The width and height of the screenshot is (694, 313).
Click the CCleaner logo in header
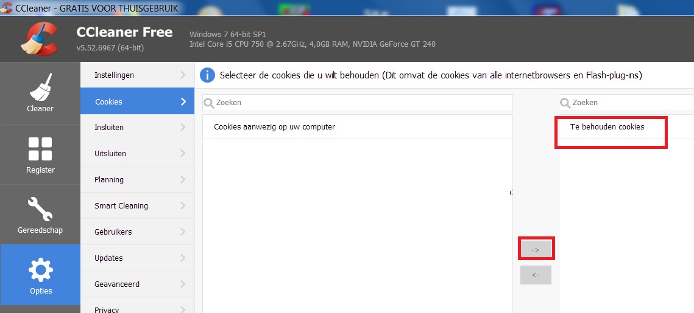pyautogui.click(x=40, y=38)
